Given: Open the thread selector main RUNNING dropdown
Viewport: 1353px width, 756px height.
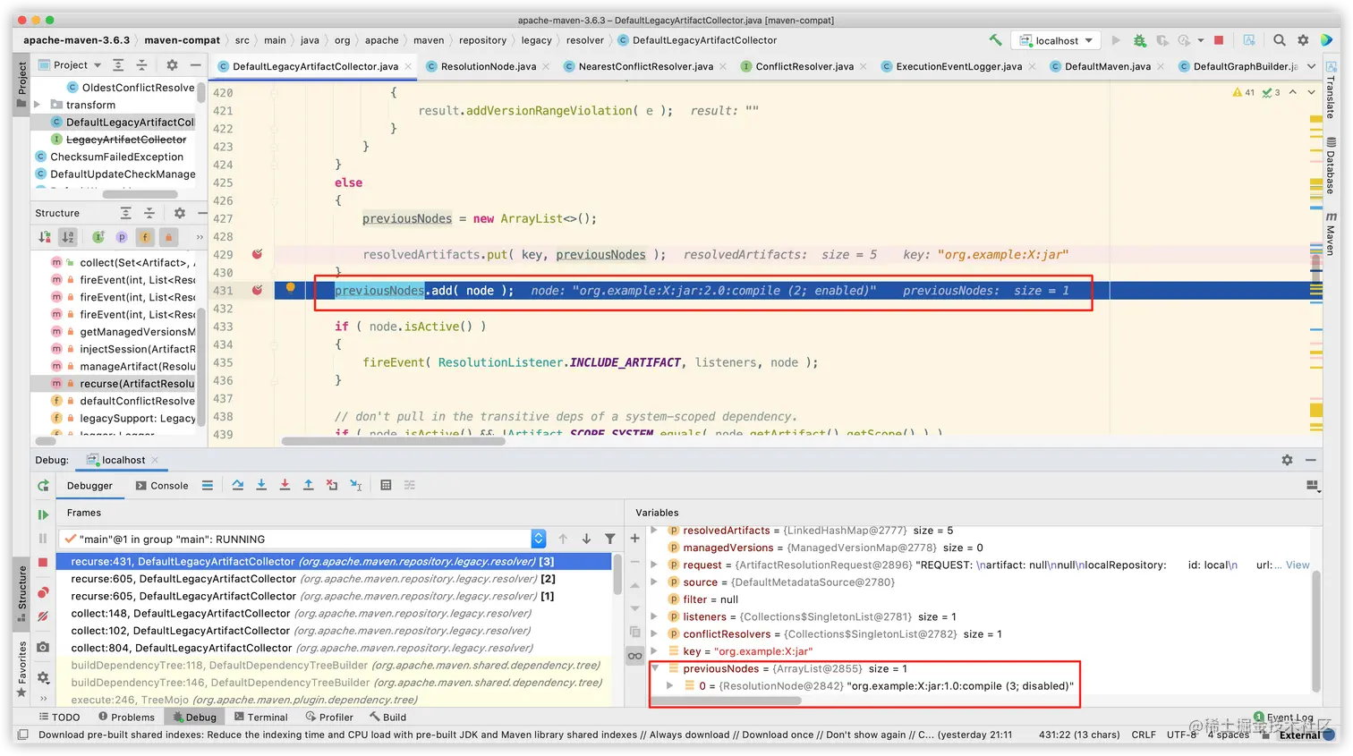Looking at the screenshot, I should [303, 539].
